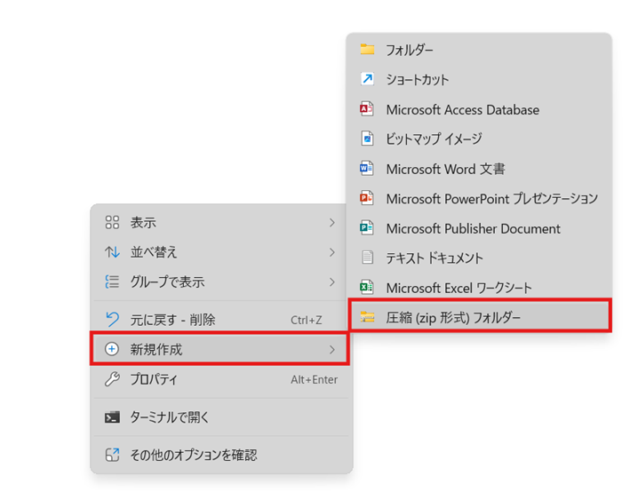Select 元に戻す - 削除 to undo
Viewport: 630px width, 492px height.
click(172, 320)
